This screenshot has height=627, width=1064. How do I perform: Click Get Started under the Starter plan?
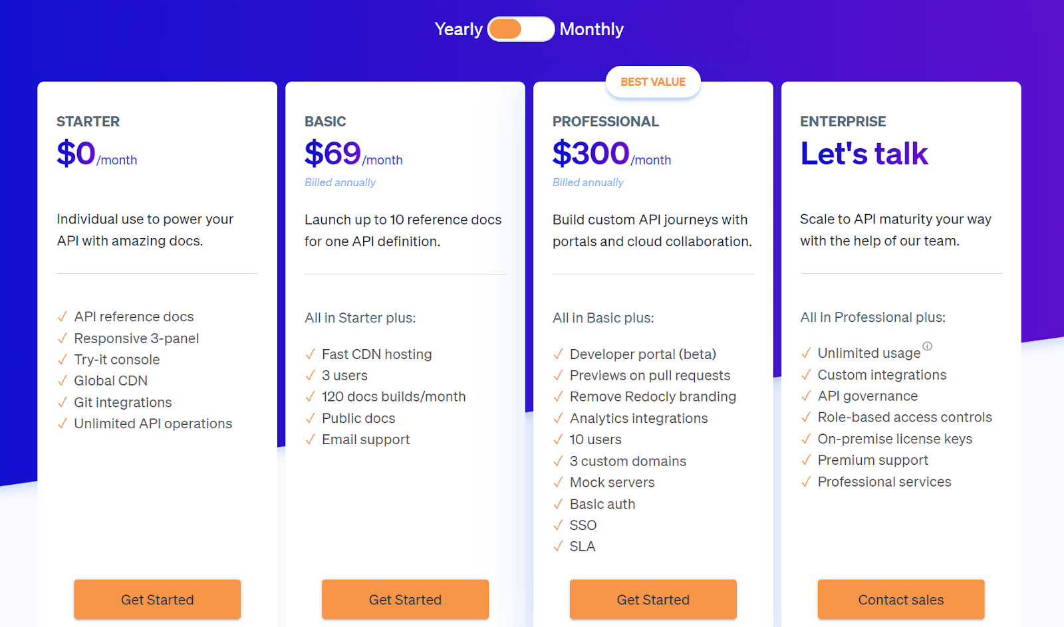(157, 599)
